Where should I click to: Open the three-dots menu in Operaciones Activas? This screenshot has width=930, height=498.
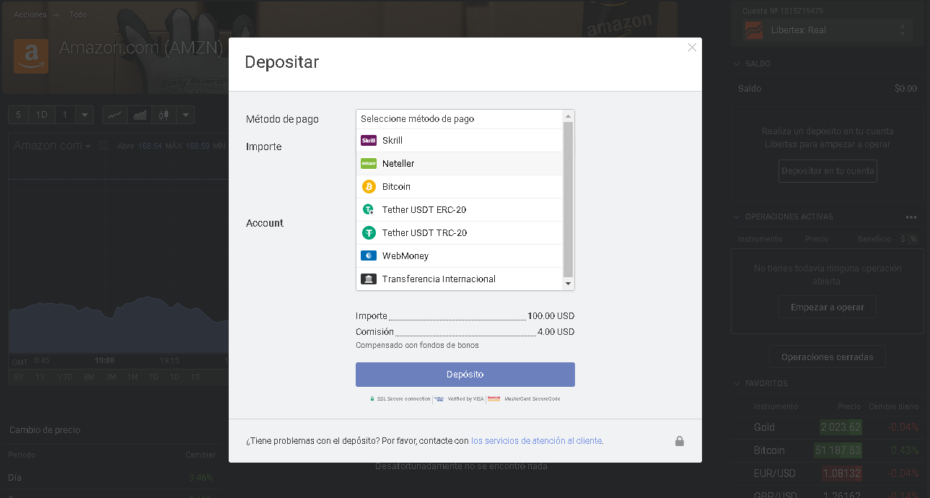click(x=911, y=217)
